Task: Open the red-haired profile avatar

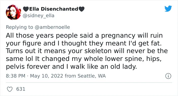Action: (13, 12)
